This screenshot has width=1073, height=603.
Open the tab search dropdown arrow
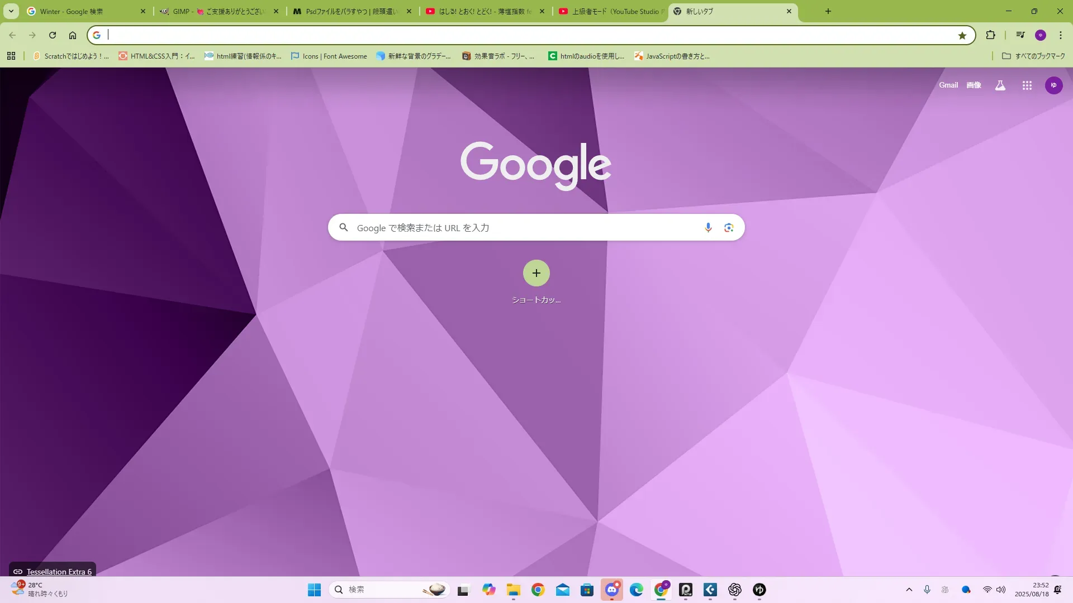(11, 11)
